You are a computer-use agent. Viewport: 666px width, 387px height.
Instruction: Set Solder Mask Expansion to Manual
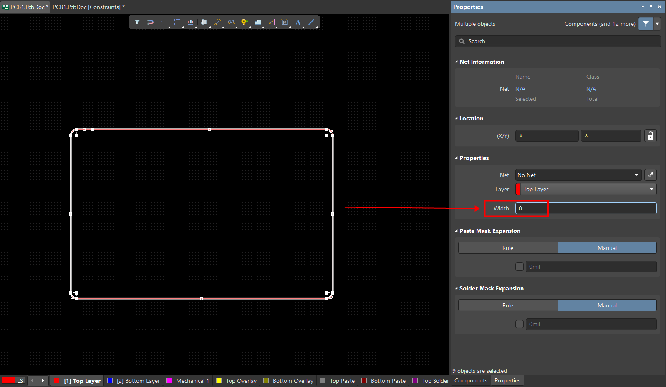click(x=607, y=305)
